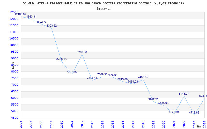This screenshot has height=129, width=207.
Task: Click the 'Importi' subtitle
Action: (103, 9)
